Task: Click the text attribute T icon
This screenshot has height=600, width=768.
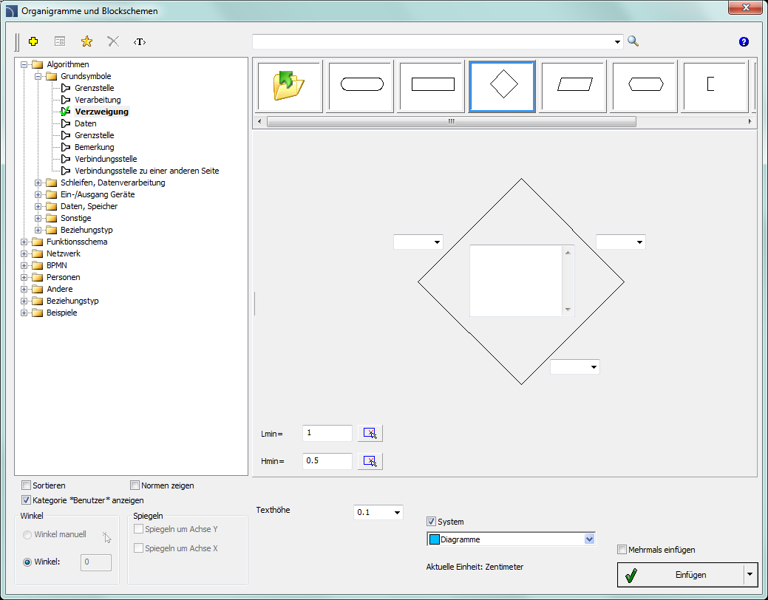Action: click(140, 41)
